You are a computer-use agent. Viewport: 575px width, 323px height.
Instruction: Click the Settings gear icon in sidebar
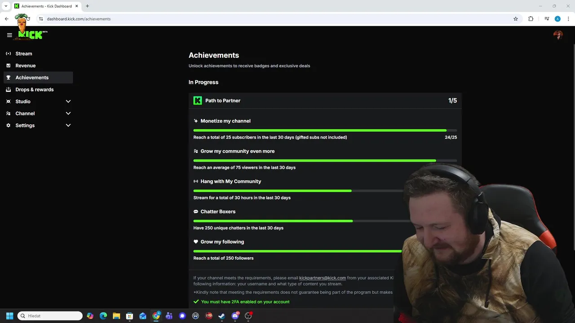click(x=8, y=125)
